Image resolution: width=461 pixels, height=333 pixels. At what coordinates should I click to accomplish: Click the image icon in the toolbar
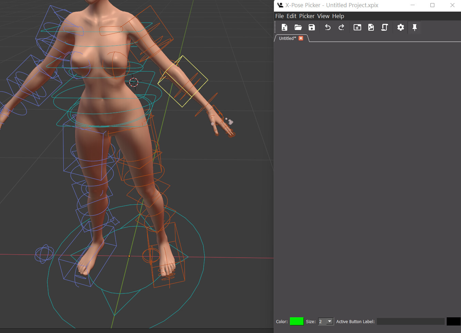[x=371, y=27]
